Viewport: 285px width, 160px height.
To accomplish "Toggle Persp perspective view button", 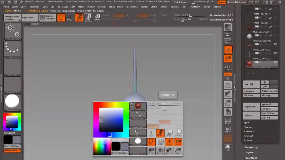I will coord(228,41).
